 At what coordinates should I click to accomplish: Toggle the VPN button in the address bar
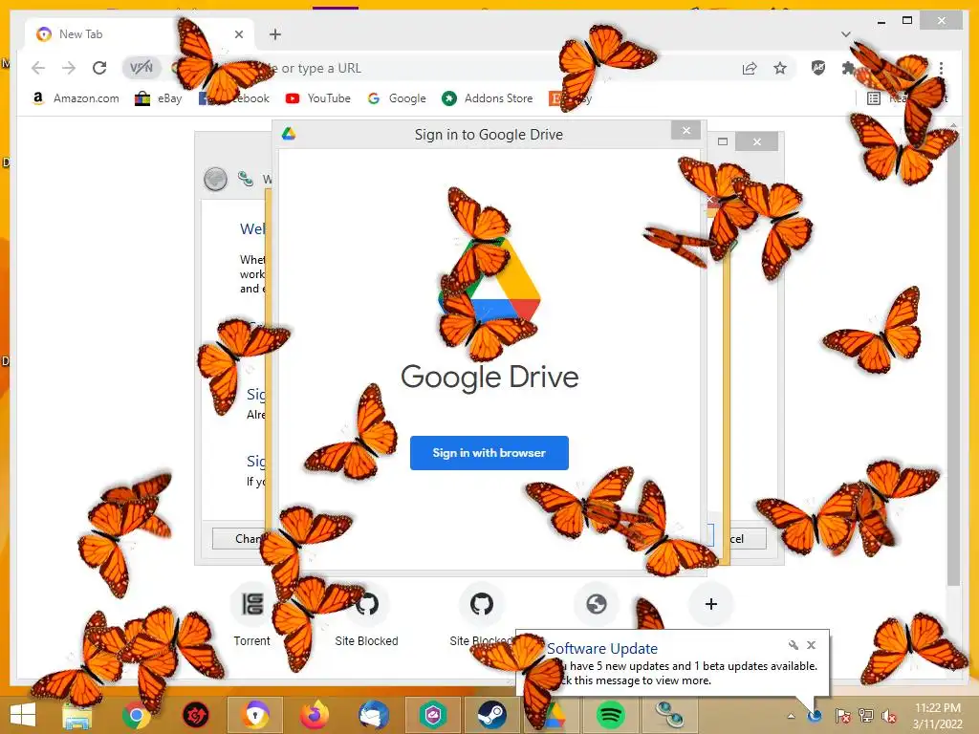pyautogui.click(x=141, y=68)
